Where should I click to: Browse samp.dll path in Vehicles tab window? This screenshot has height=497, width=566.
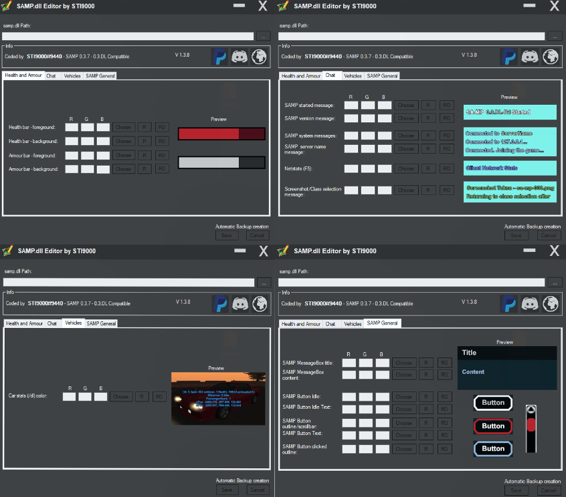point(264,283)
